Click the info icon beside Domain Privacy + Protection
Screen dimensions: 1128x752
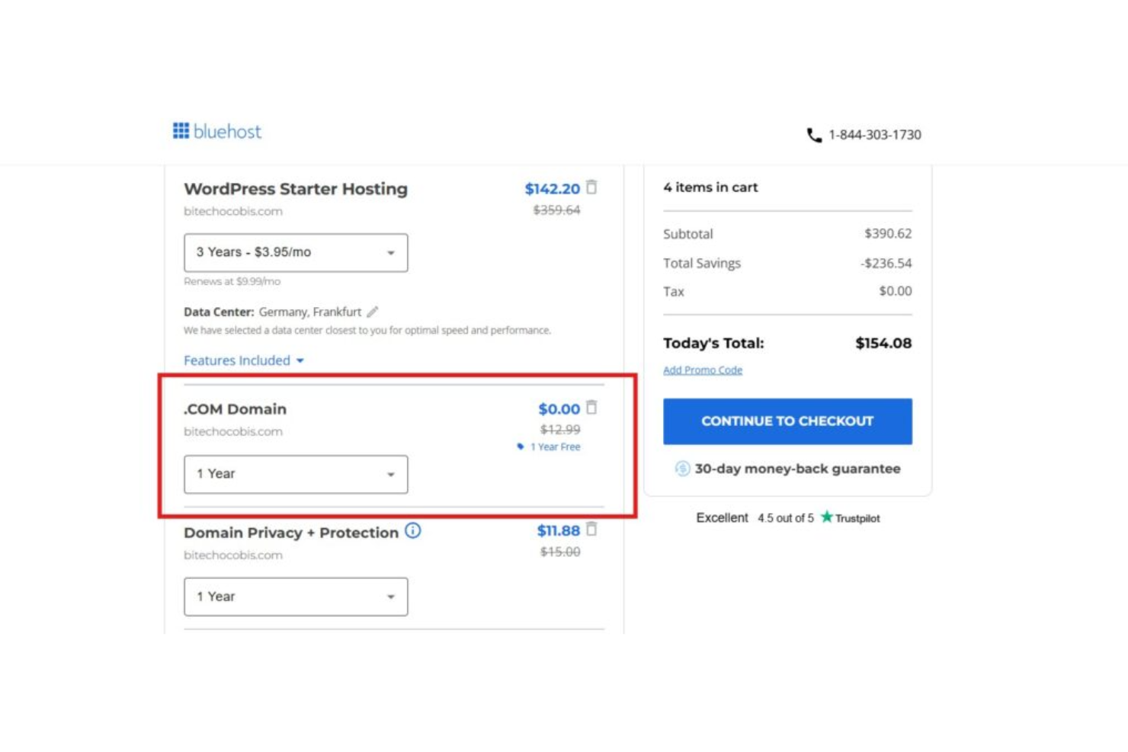point(412,531)
